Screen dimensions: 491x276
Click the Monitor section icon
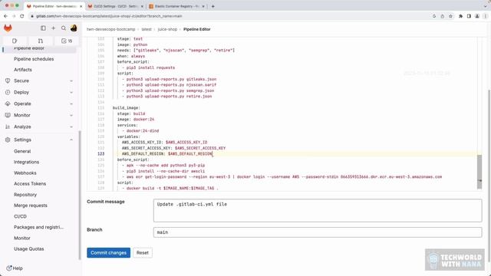[8, 115]
